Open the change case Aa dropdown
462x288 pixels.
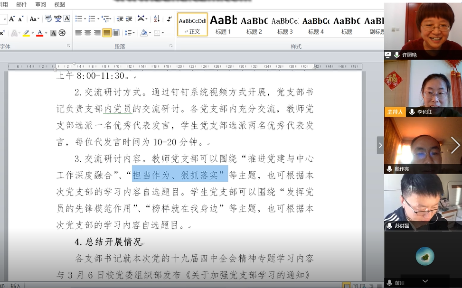34,19
